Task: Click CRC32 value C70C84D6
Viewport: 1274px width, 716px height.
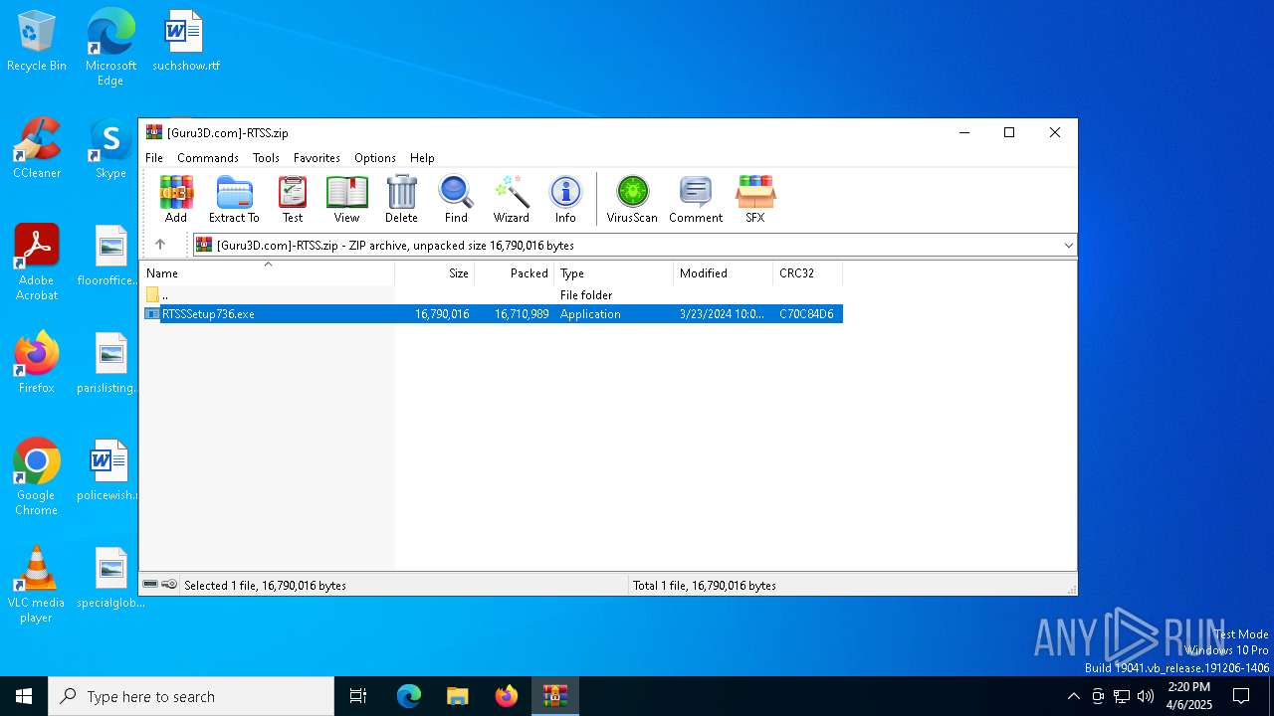Action: click(806, 314)
